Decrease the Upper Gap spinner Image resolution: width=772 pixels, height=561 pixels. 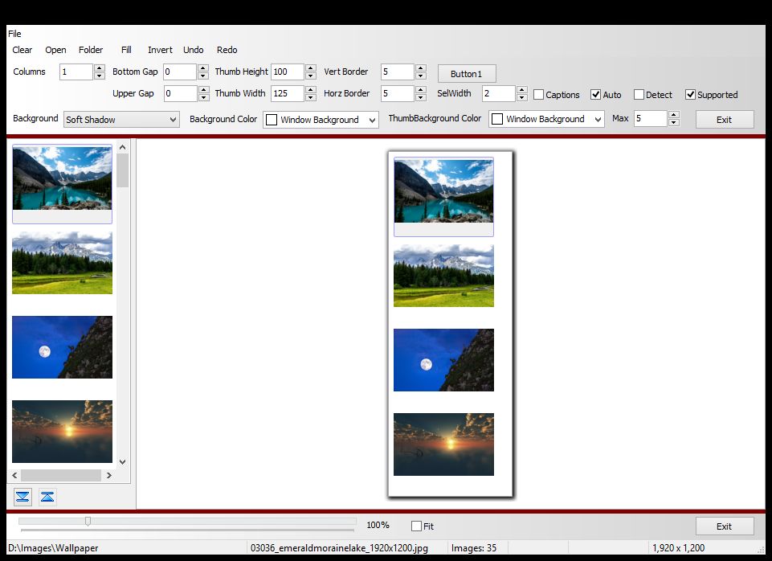(x=203, y=97)
